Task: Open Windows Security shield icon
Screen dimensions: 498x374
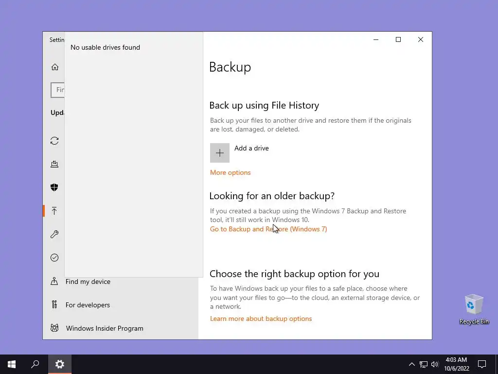Action: pyautogui.click(x=54, y=187)
